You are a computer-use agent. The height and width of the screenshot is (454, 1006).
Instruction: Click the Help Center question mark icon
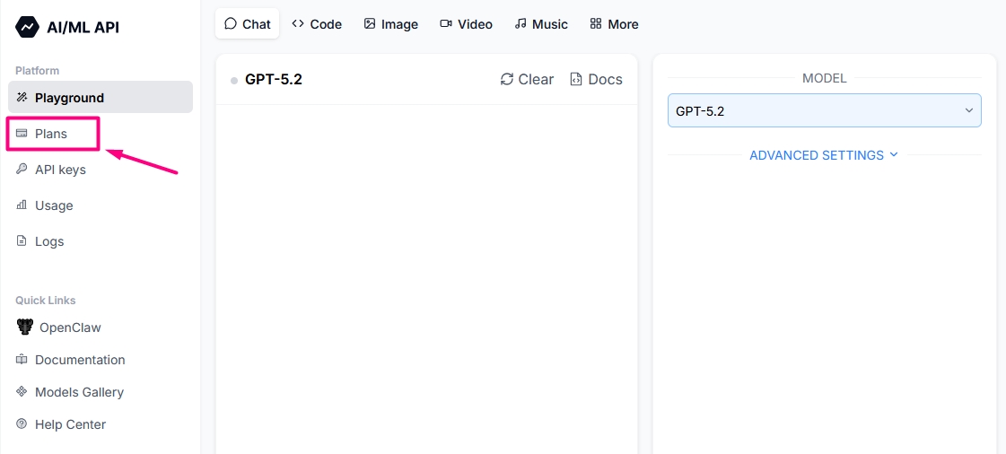coord(22,423)
